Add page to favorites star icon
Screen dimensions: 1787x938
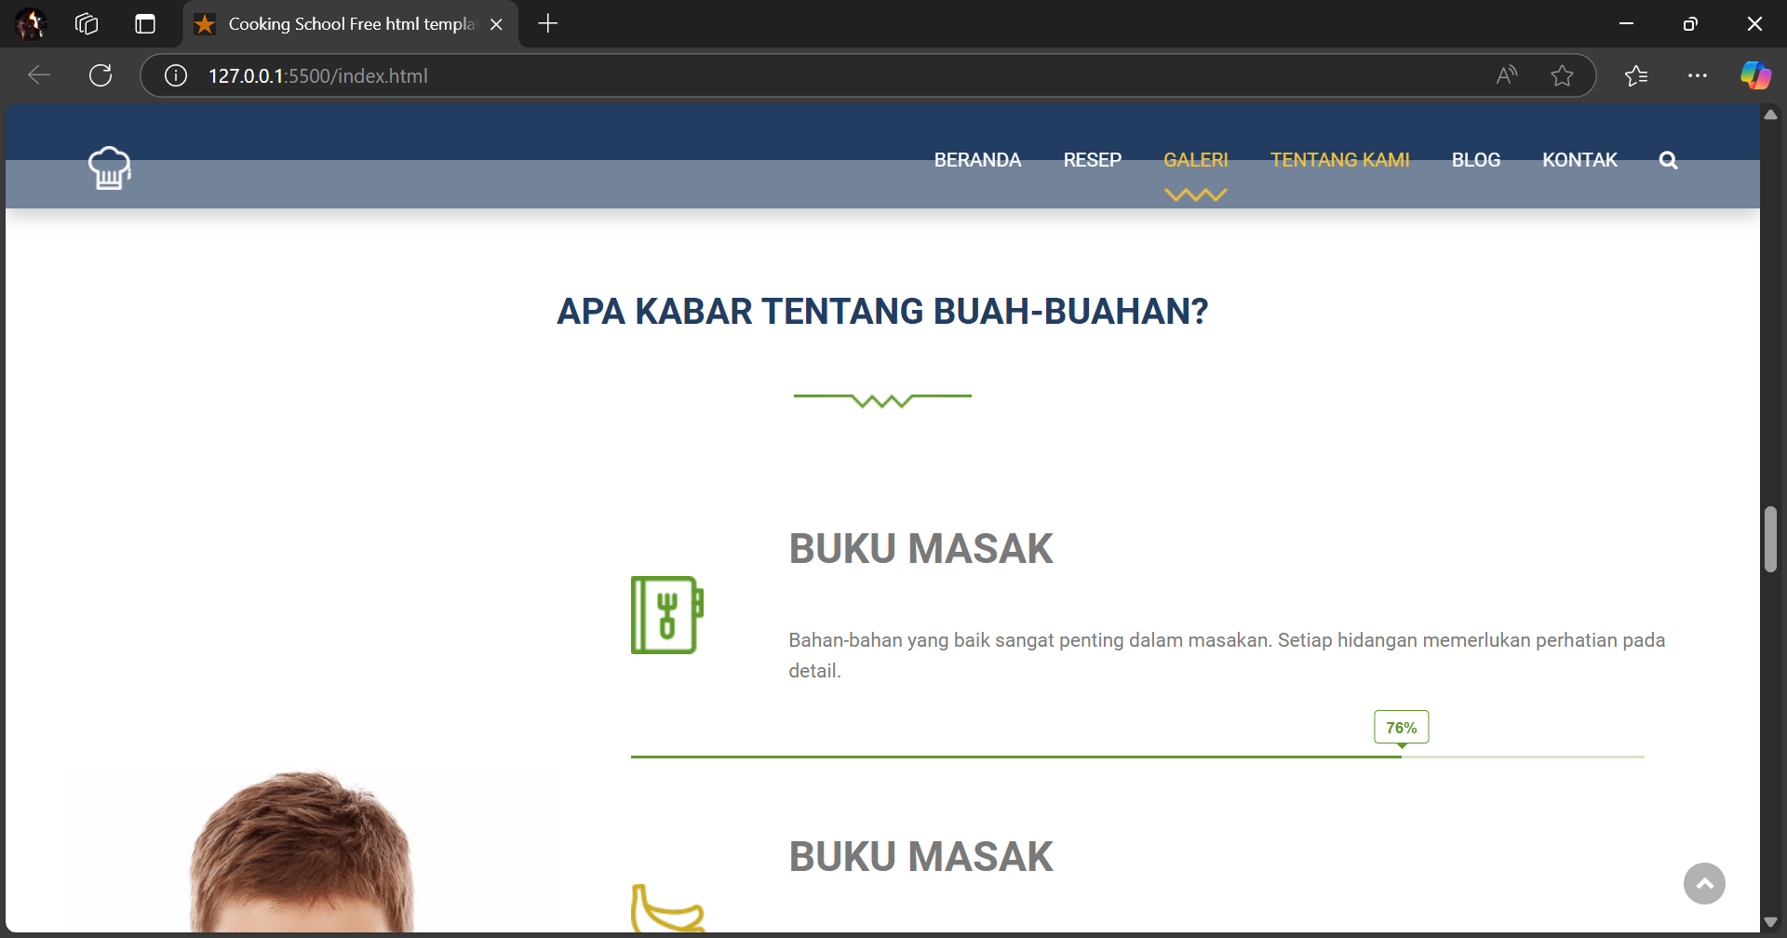1562,75
